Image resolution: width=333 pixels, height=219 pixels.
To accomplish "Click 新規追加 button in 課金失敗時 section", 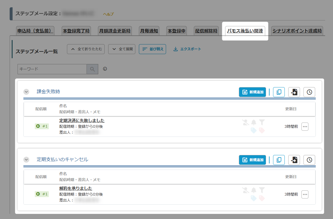I will [x=252, y=92].
